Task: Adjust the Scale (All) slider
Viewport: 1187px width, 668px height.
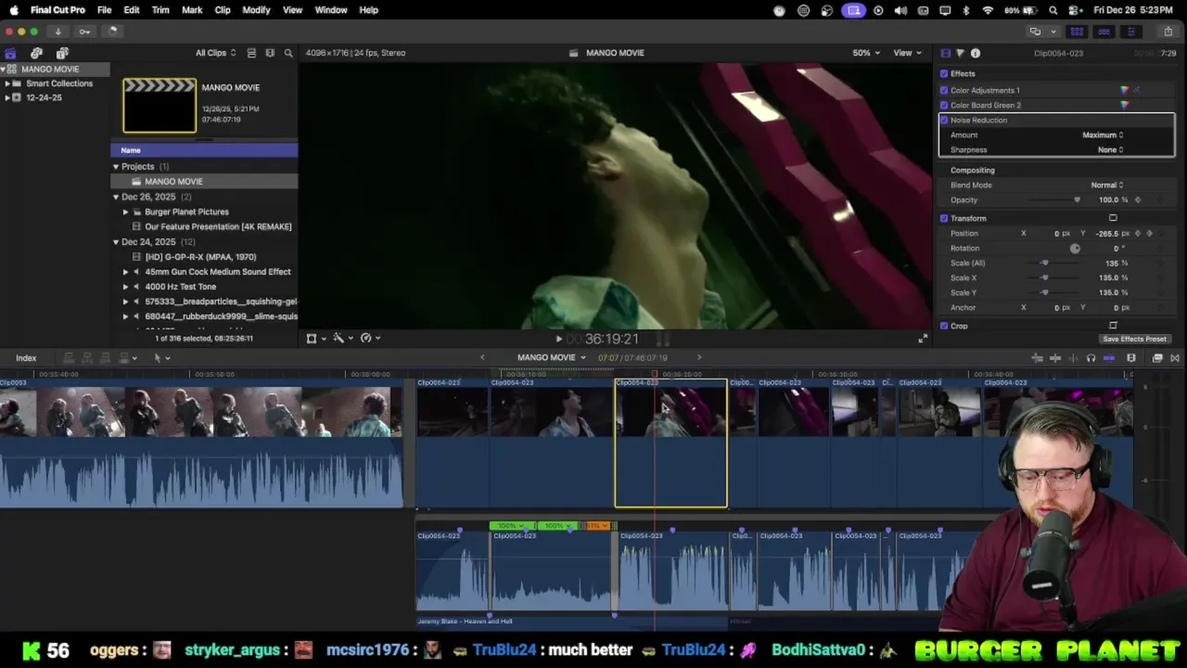Action: (1044, 263)
